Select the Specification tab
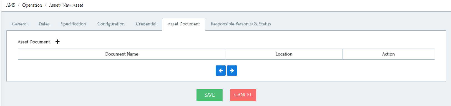 (73, 24)
